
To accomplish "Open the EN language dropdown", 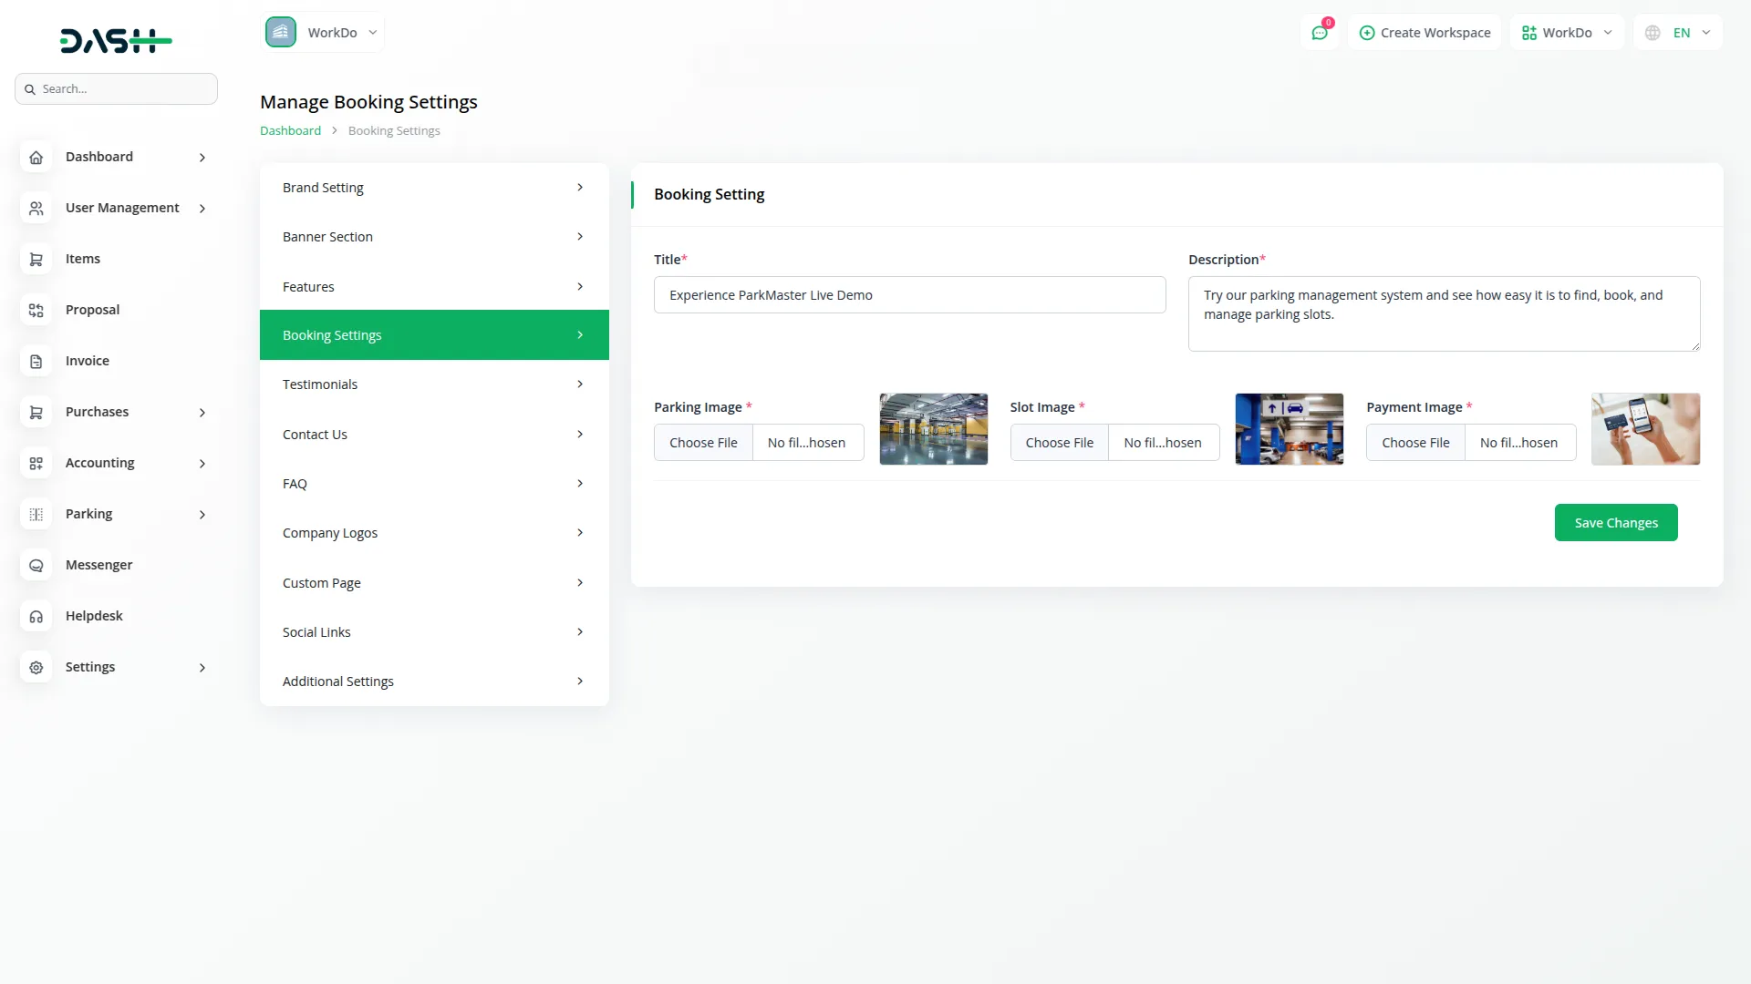I will 1679,33.
